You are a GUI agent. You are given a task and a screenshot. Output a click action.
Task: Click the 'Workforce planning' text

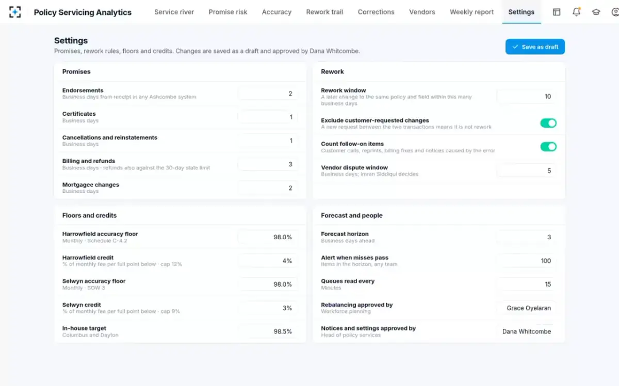[x=346, y=311]
